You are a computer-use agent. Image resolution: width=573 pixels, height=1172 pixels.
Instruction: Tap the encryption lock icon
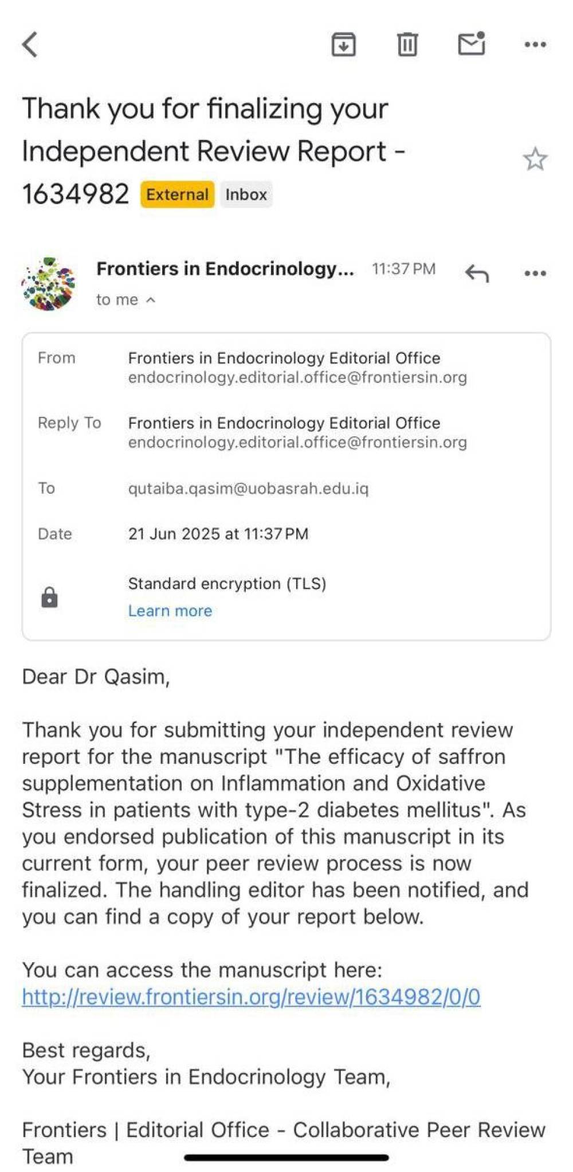coord(50,597)
